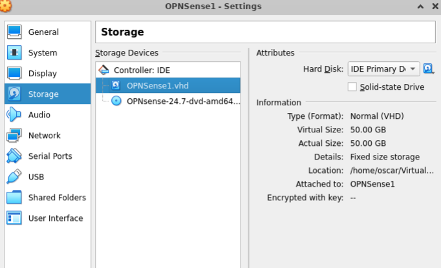
Task: Click the choose virtual hard disk icon
Action: click(429, 68)
